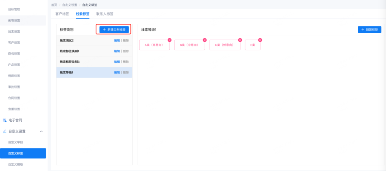
Task: Click the red X on the E类 tag
Action: click(260, 40)
